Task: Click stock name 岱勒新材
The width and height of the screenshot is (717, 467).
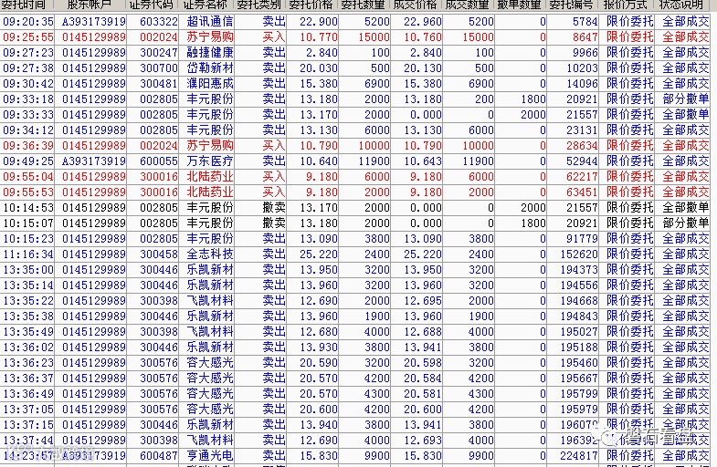Action: tap(210, 68)
